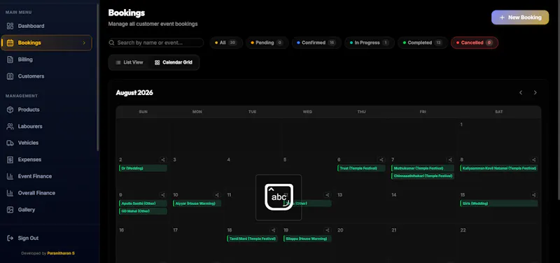The height and width of the screenshot is (263, 560).
Task: Filter bookings by All
Action: [226, 43]
